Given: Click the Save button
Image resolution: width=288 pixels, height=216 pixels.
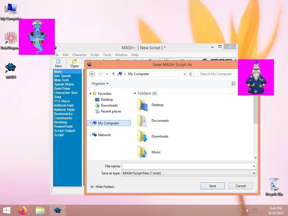Looking at the screenshot, I should click(x=213, y=186).
